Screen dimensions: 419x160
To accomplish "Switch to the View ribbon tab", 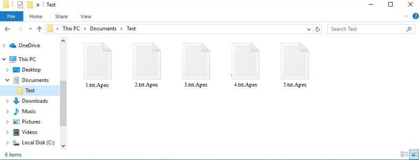I will click(86, 16).
